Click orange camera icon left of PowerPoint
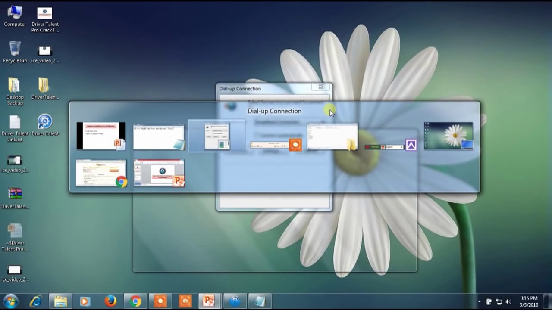Image resolution: width=552 pixels, height=310 pixels. pyautogui.click(x=185, y=301)
